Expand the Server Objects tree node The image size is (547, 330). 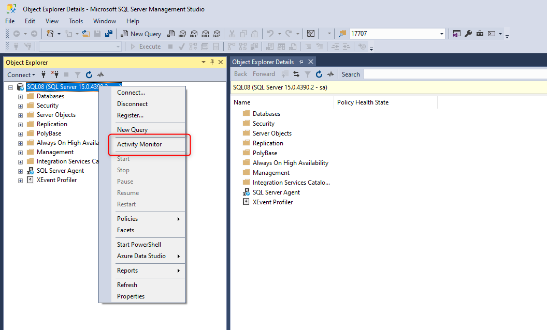[21, 115]
